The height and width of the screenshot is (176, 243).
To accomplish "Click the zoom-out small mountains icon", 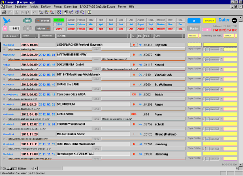I will (8, 168).
